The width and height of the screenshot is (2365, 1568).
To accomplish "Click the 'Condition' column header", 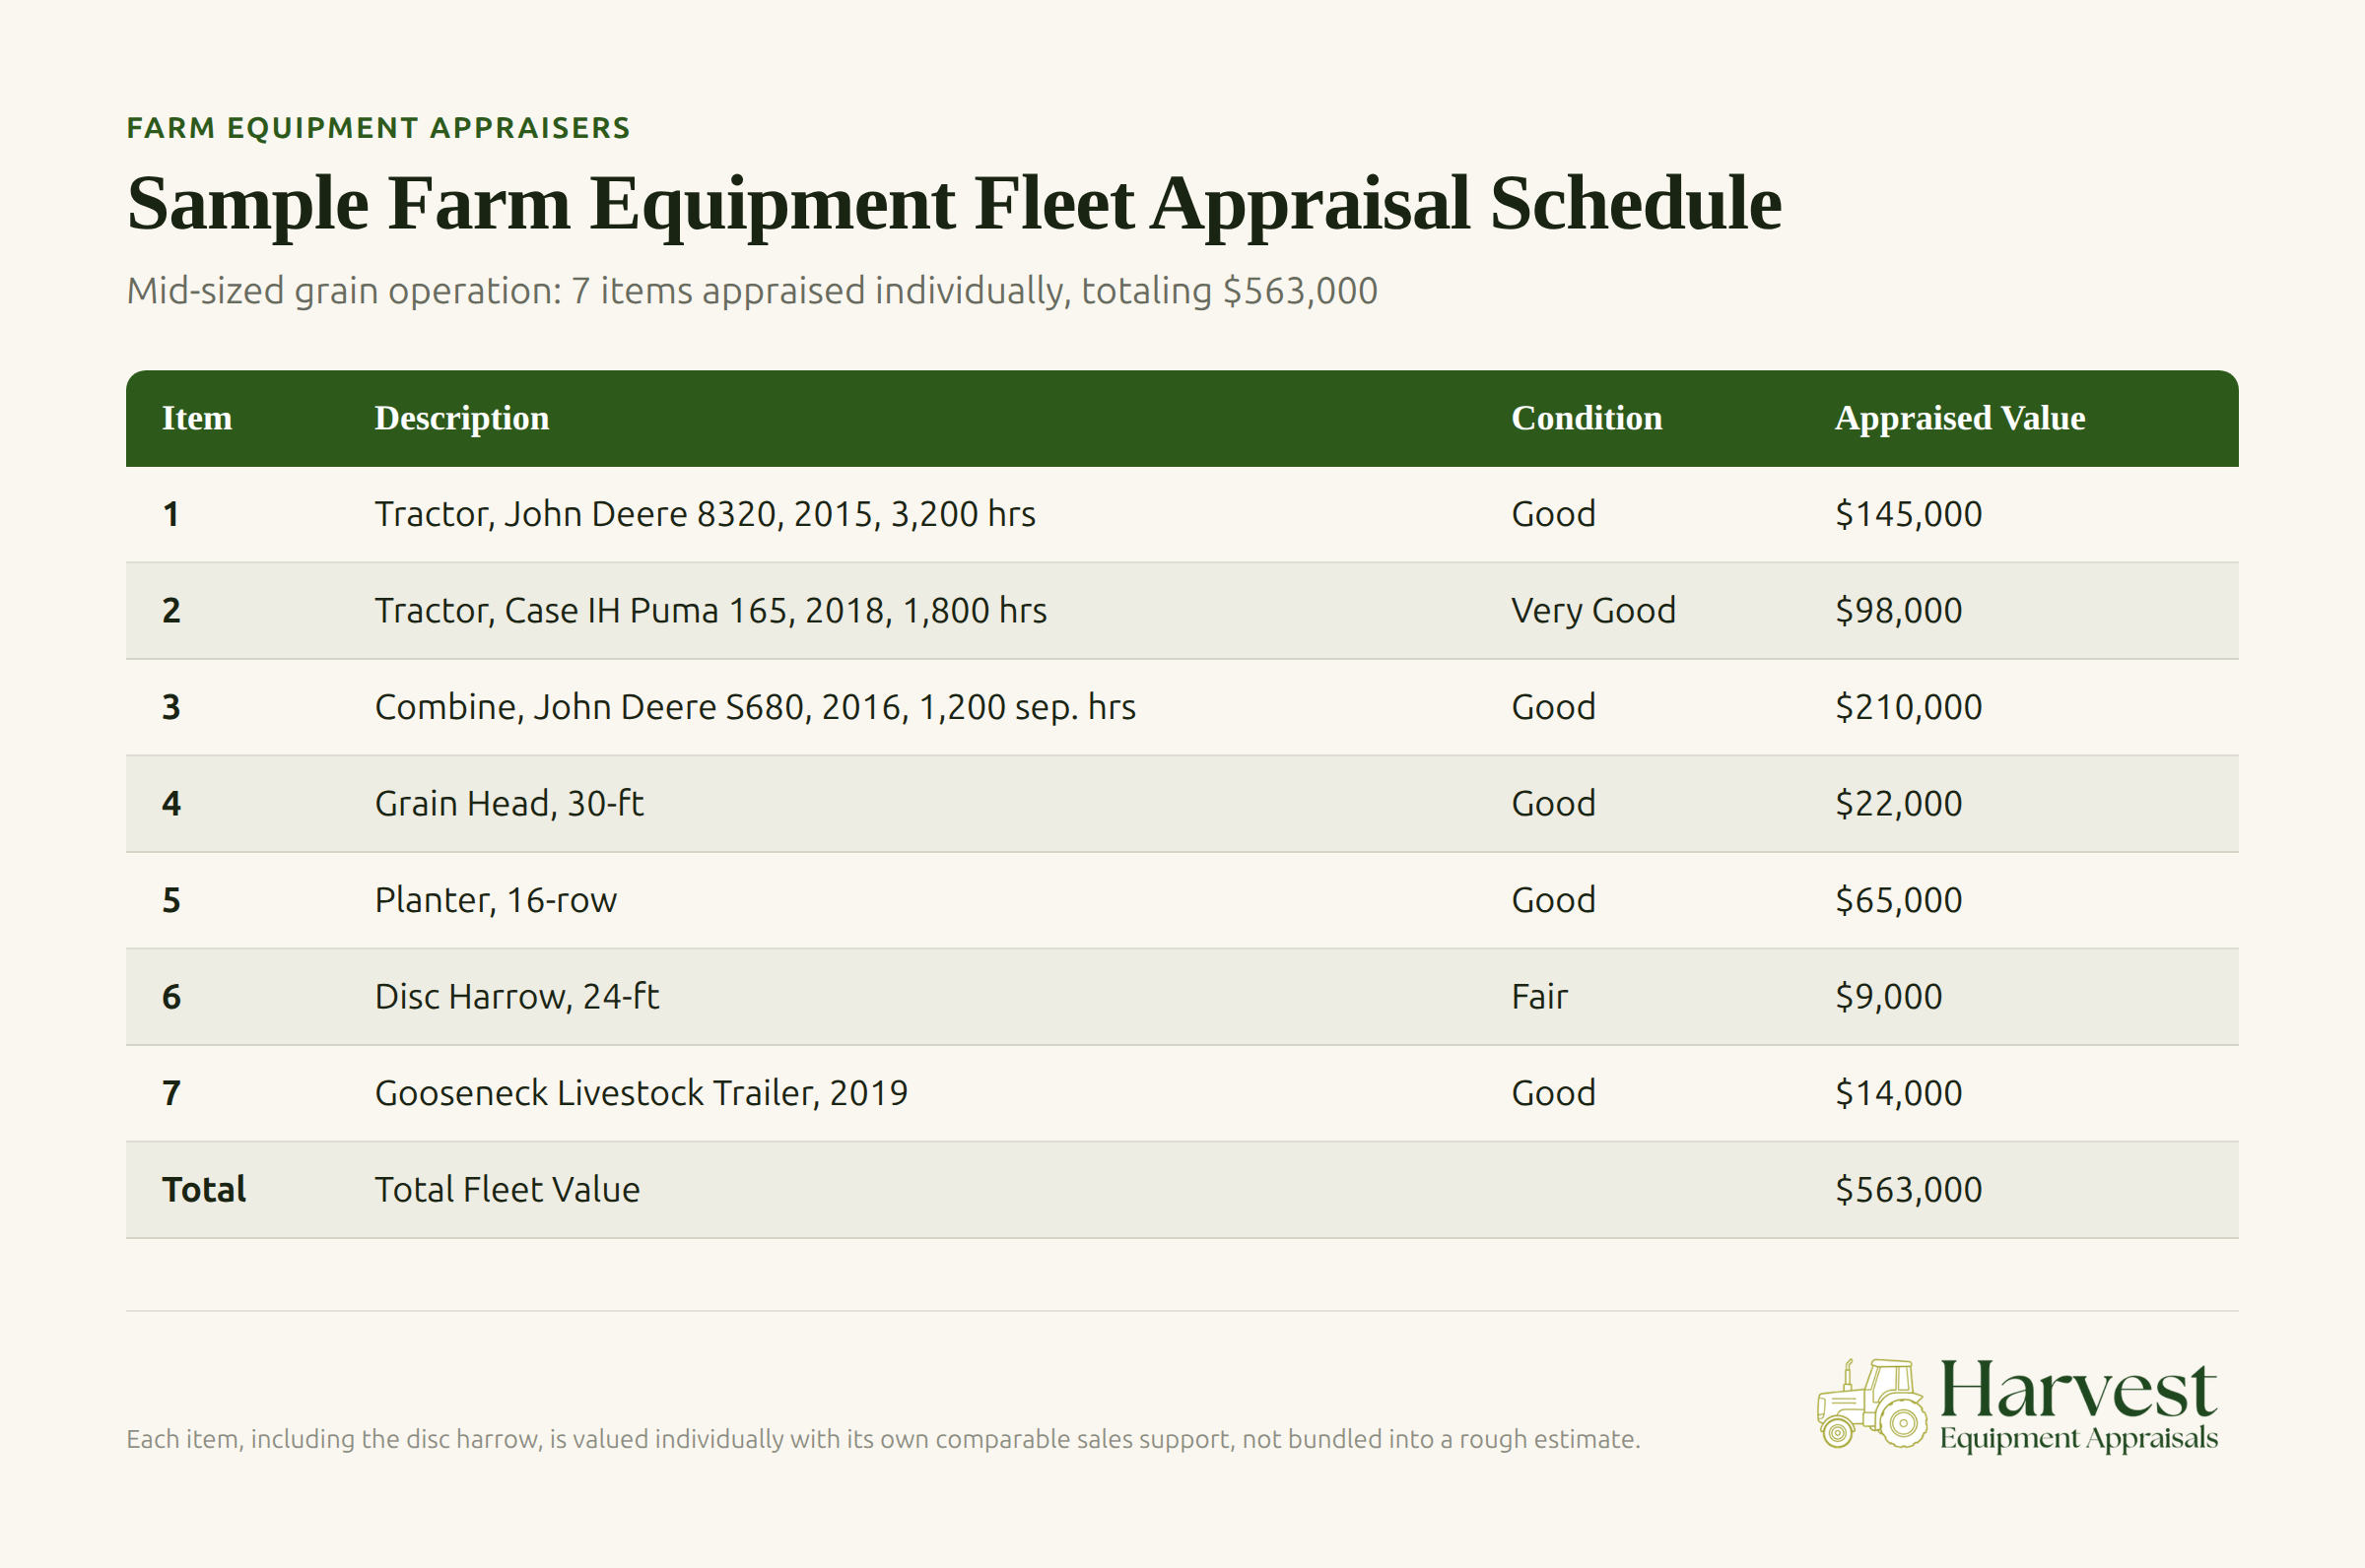I will click(x=1587, y=418).
